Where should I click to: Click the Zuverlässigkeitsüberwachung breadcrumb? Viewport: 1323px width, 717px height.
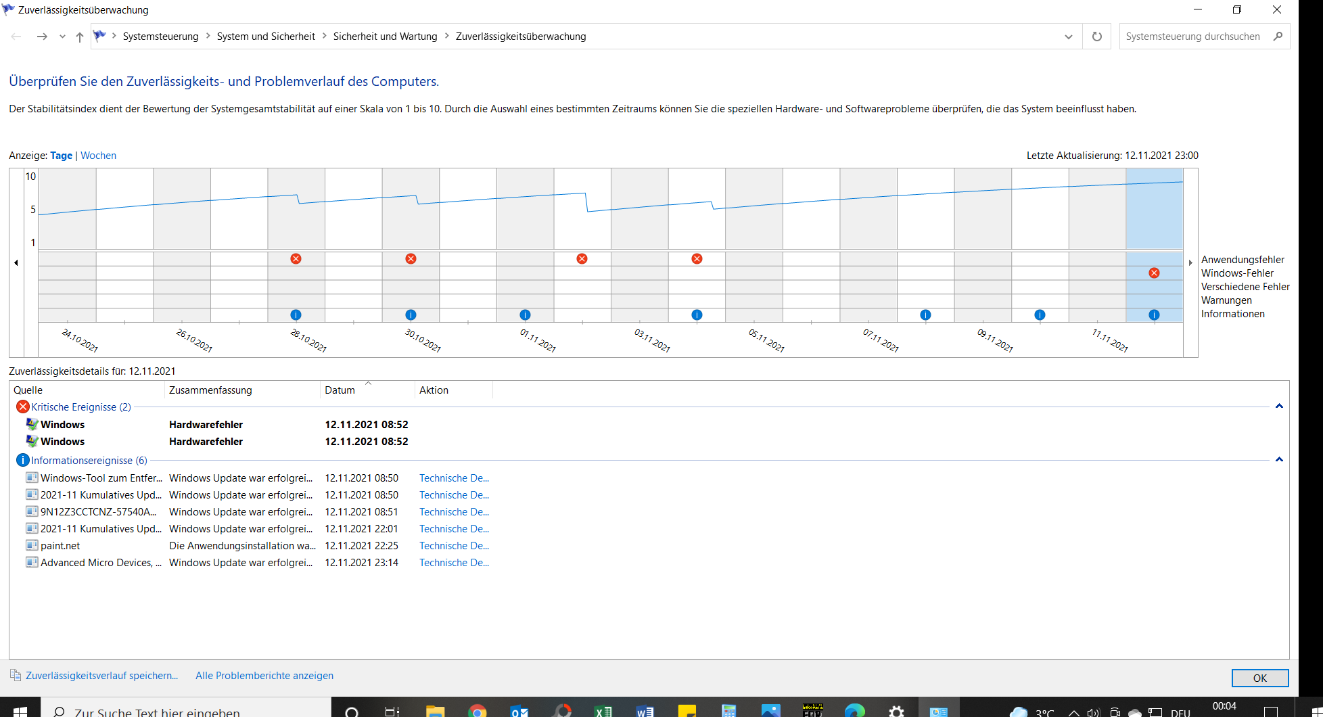coord(521,37)
